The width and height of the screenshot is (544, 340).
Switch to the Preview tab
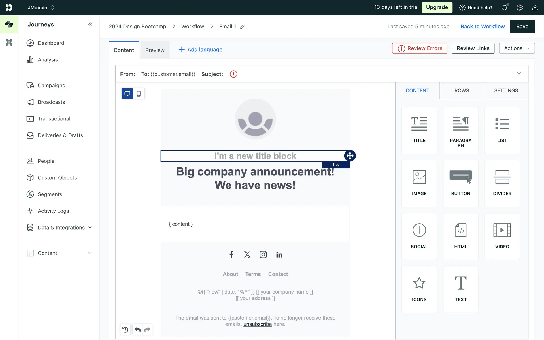(x=155, y=50)
